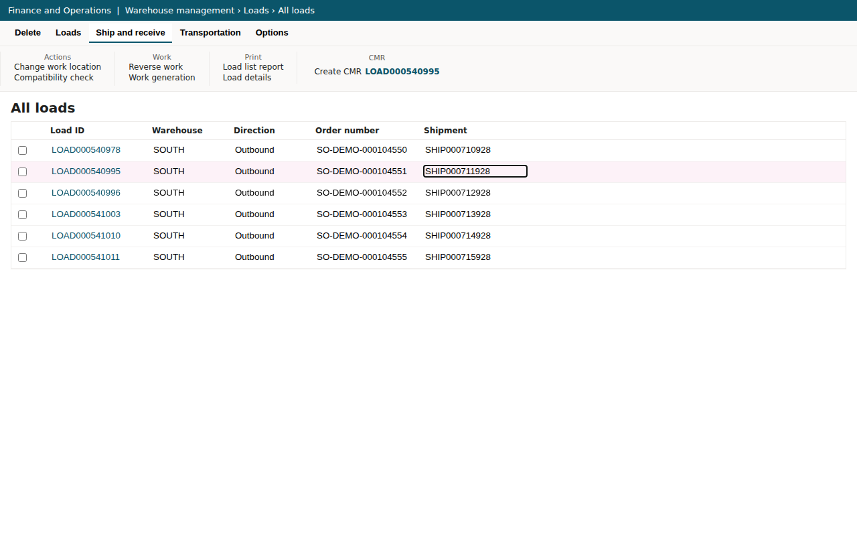Tick checkbox for LOAD000540995 row
Image resolution: width=857 pixels, height=536 pixels.
(x=23, y=172)
